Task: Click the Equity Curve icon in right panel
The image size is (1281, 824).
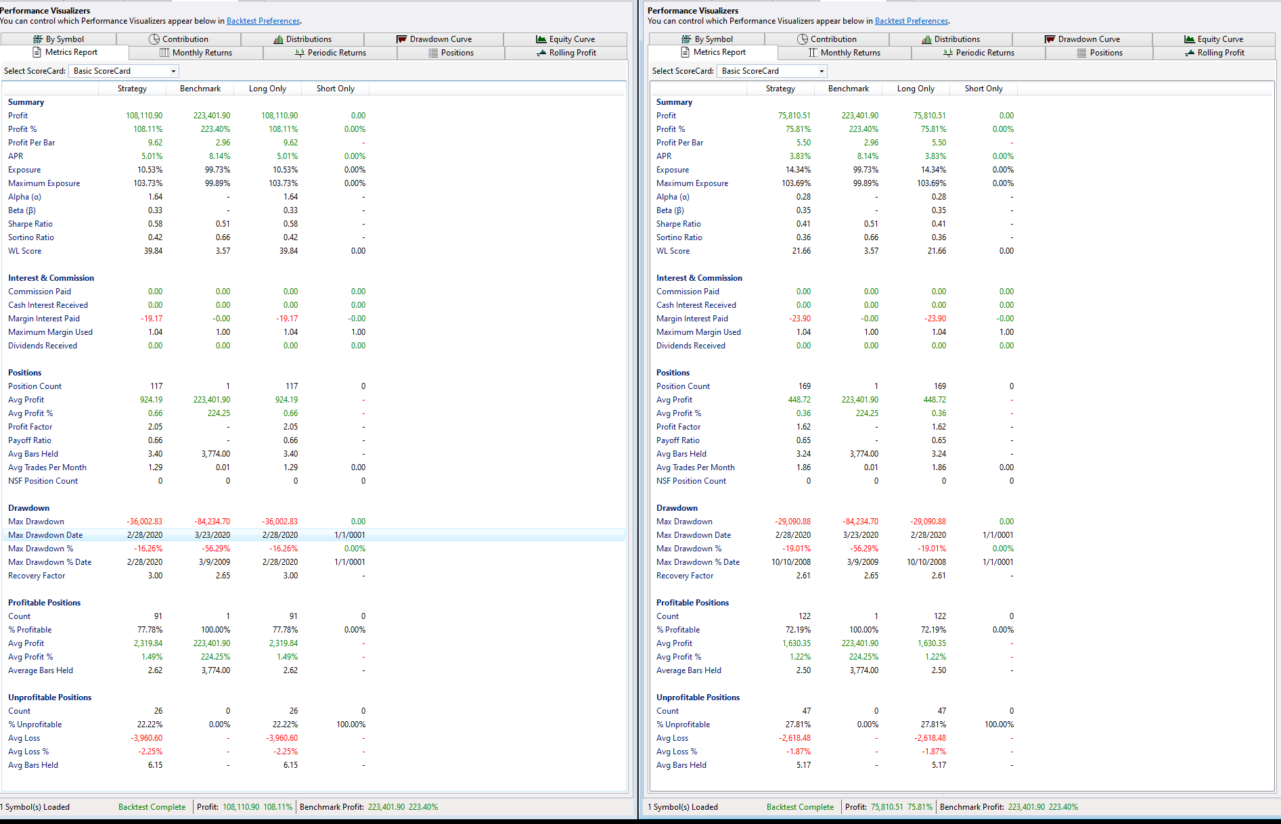Action: [x=1189, y=39]
